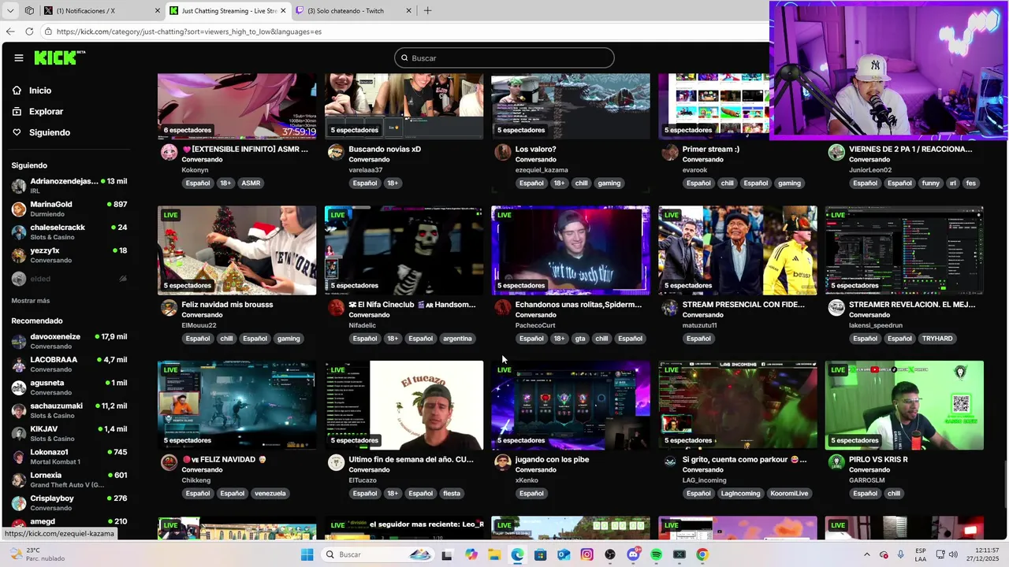Viewport: 1009px width, 567px height.
Task: Open the Windows Start menu
Action: pyautogui.click(x=307, y=554)
